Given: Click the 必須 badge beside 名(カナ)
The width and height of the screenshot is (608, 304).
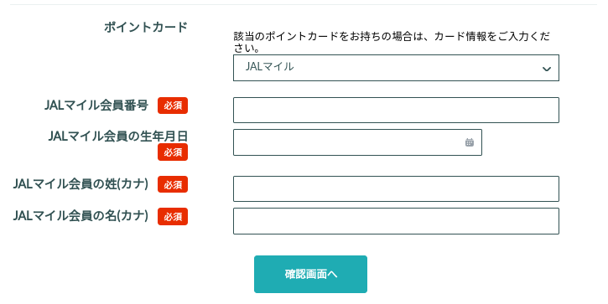Looking at the screenshot, I should coord(173,216).
